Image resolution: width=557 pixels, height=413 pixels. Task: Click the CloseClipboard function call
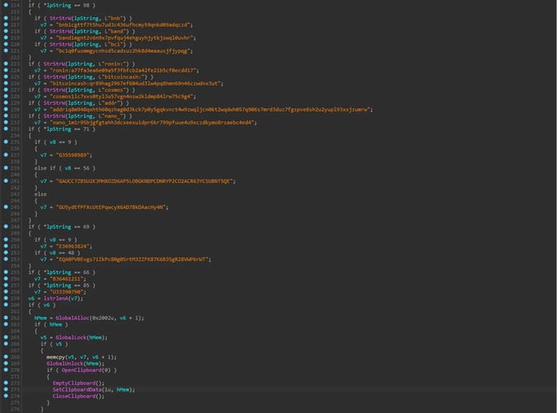tap(71, 396)
